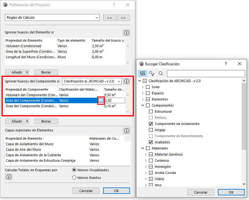Collapse the Materiales tree node
Viewport: 249px width, 200px height.
click(x=143, y=148)
